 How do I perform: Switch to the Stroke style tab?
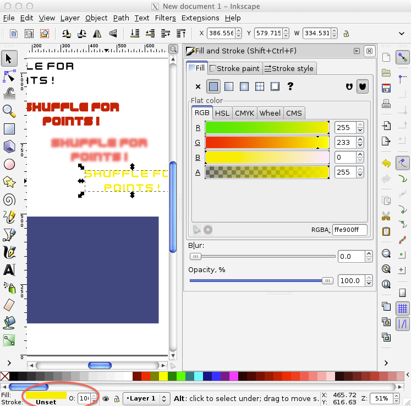pyautogui.click(x=289, y=68)
